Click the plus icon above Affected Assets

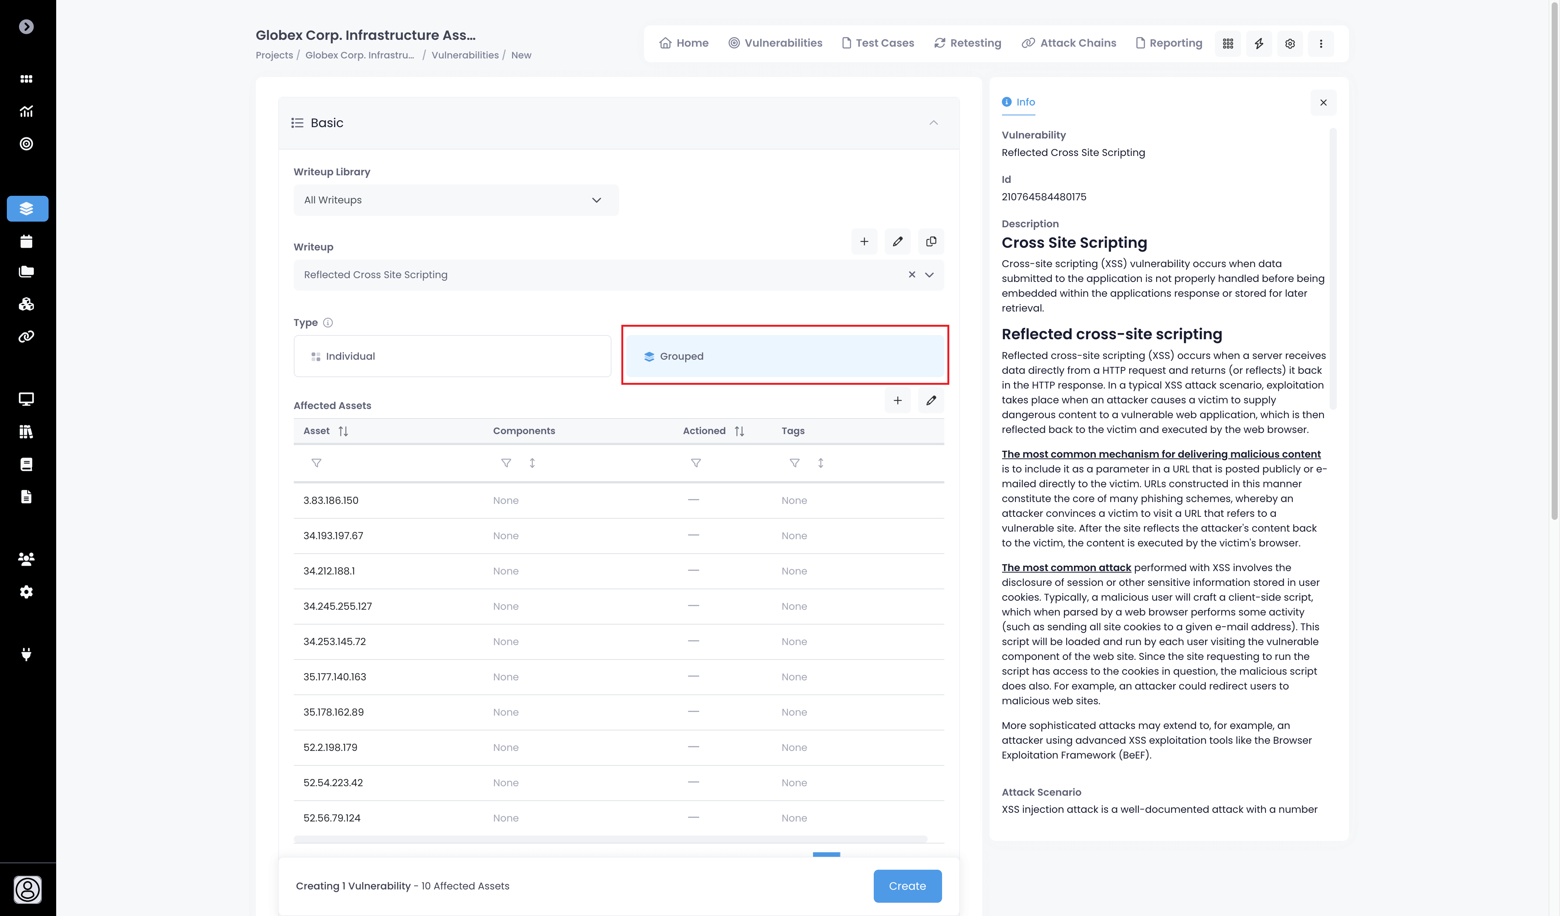[x=897, y=400]
